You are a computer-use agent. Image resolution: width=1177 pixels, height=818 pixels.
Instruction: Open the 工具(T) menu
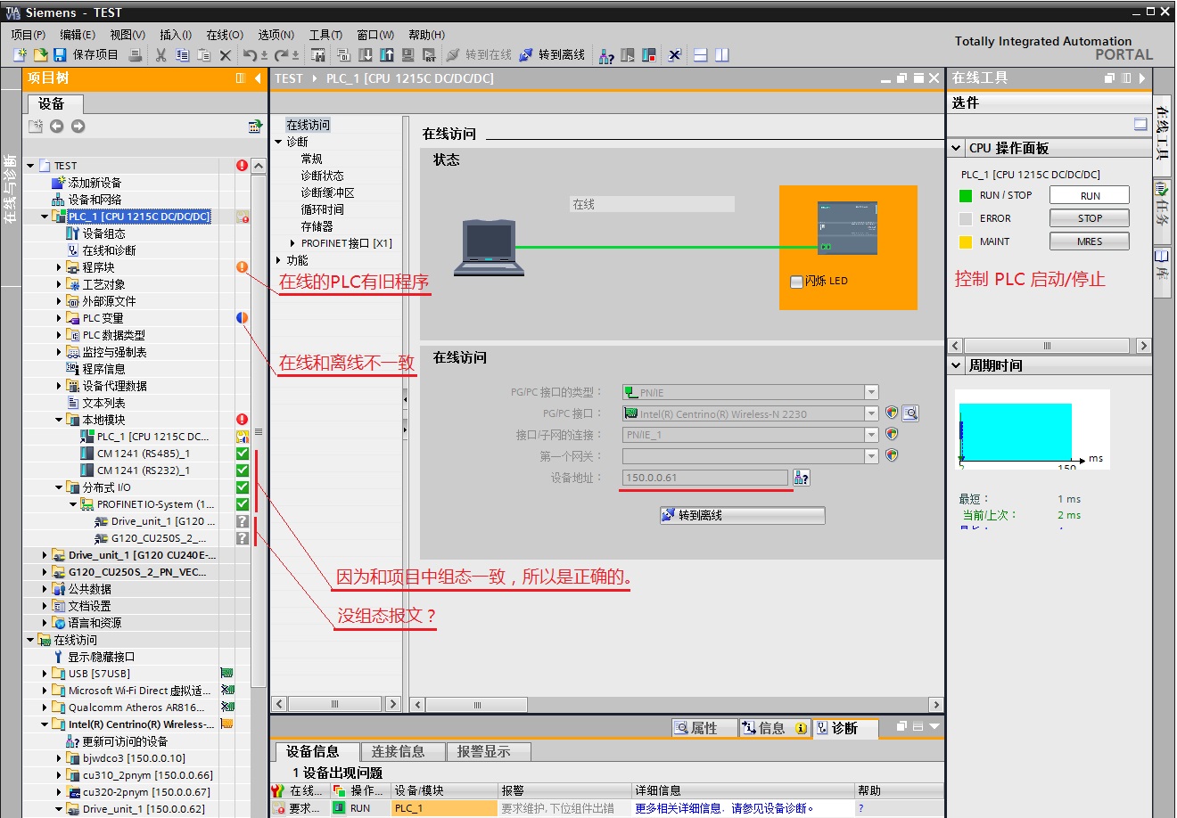click(x=325, y=35)
